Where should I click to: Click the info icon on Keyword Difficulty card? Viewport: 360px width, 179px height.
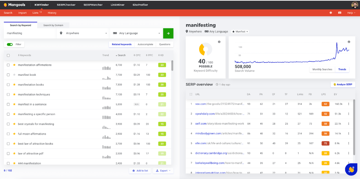pos(219,42)
